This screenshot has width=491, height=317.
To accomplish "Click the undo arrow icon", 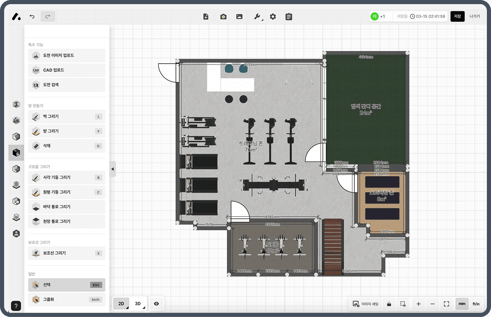I will pos(32,17).
